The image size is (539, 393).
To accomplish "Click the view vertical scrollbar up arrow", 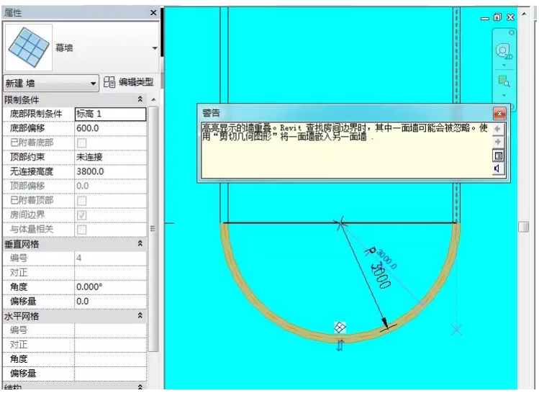I will coord(524,14).
